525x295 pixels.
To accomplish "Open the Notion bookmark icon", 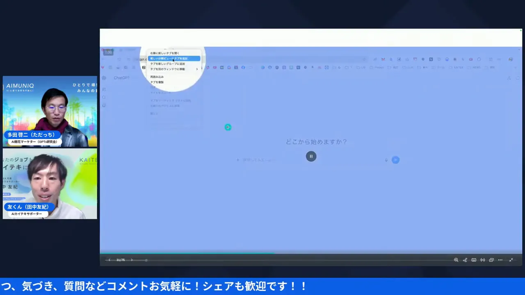I will [x=431, y=59].
